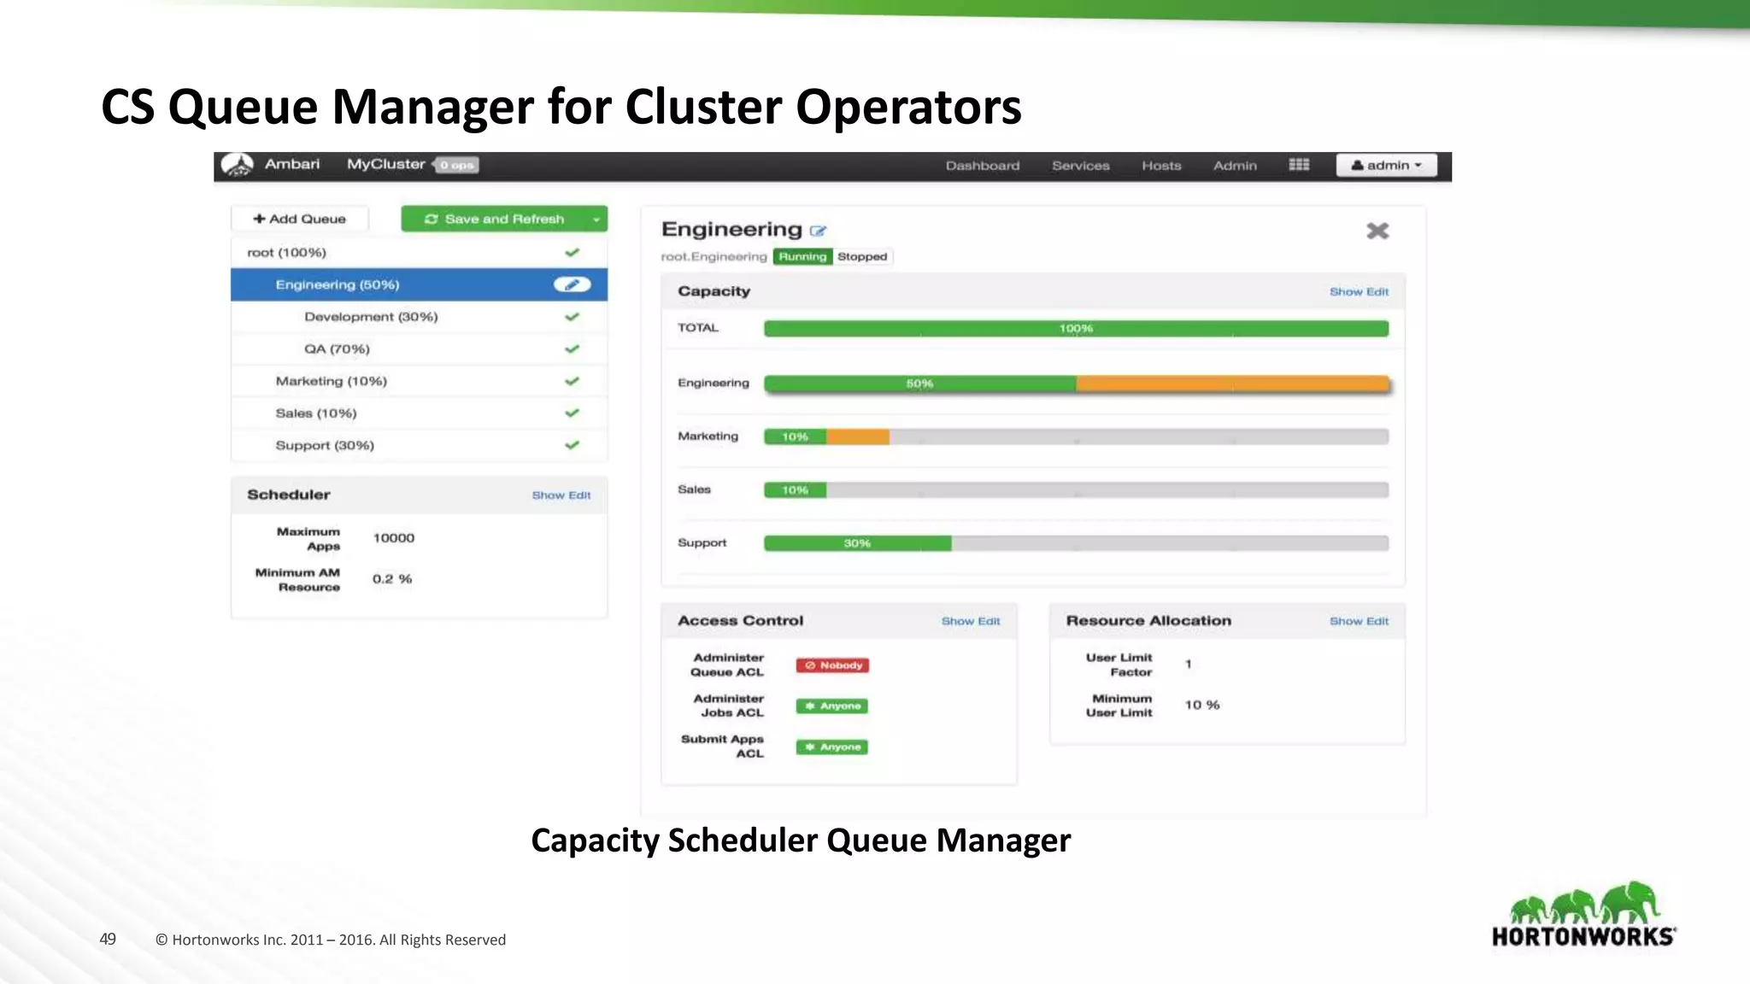Click the Add Queue button

pos(300,219)
